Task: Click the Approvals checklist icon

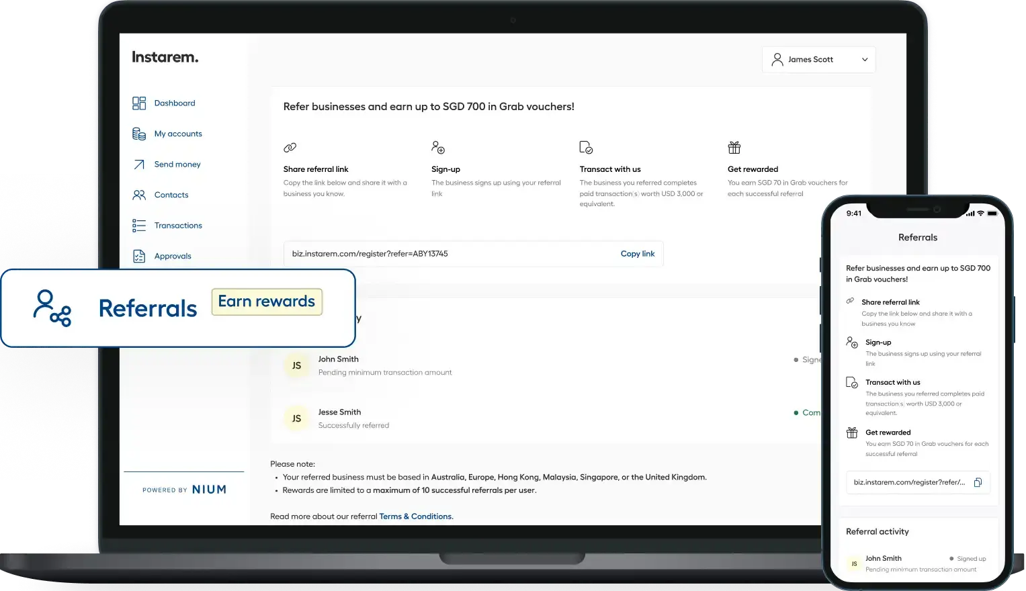Action: pos(139,256)
